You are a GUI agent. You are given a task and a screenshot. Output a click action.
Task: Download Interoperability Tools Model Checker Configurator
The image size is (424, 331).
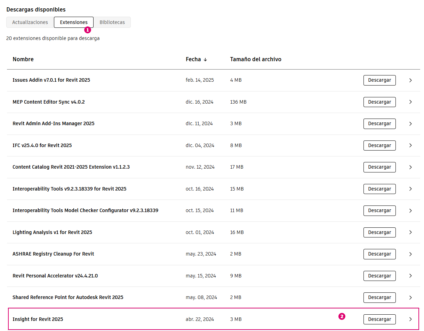pyautogui.click(x=379, y=211)
